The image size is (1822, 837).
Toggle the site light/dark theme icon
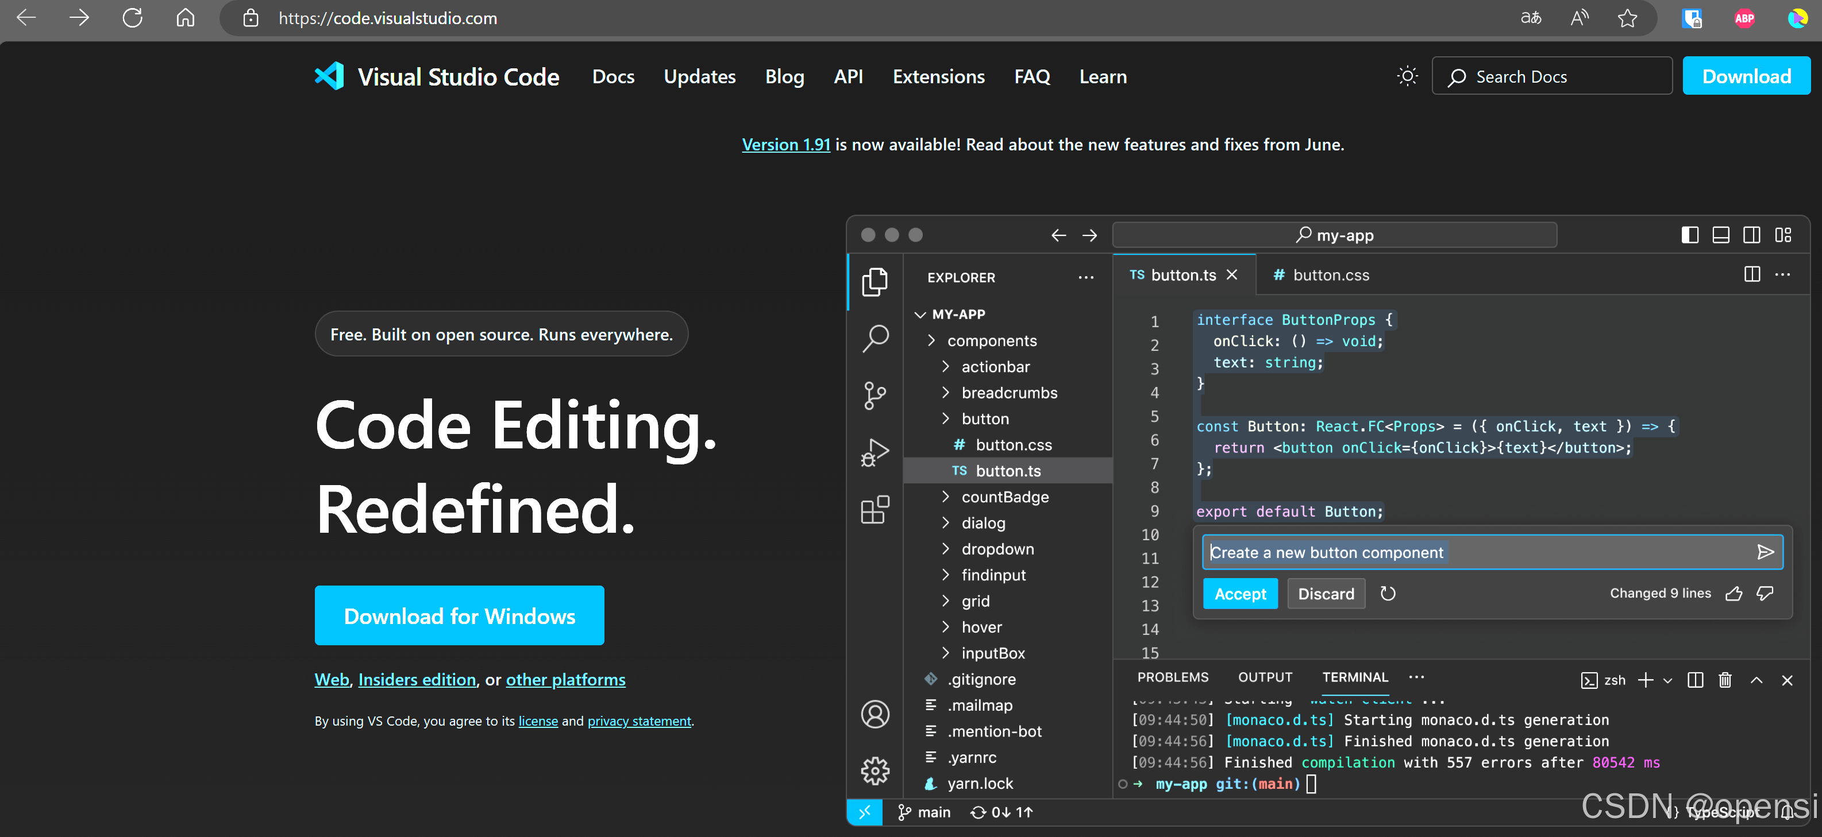pyautogui.click(x=1407, y=76)
